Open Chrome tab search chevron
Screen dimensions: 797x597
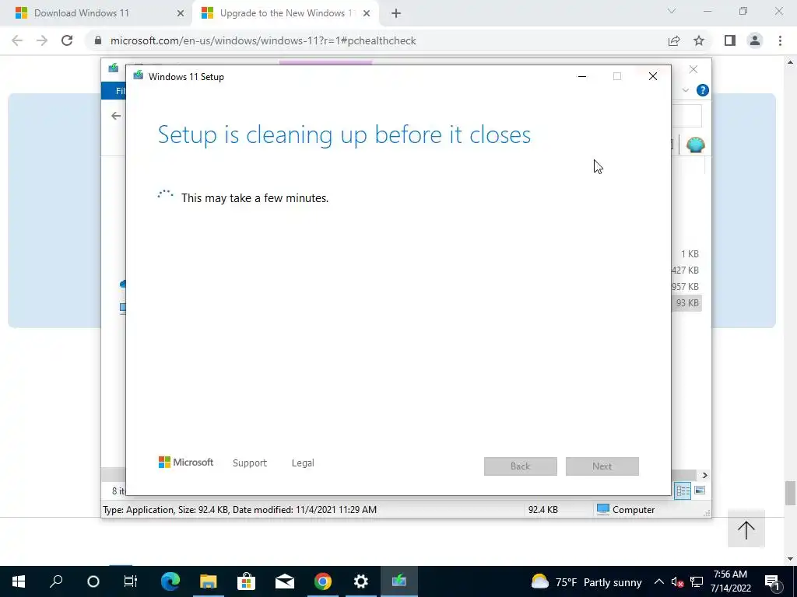[672, 11]
